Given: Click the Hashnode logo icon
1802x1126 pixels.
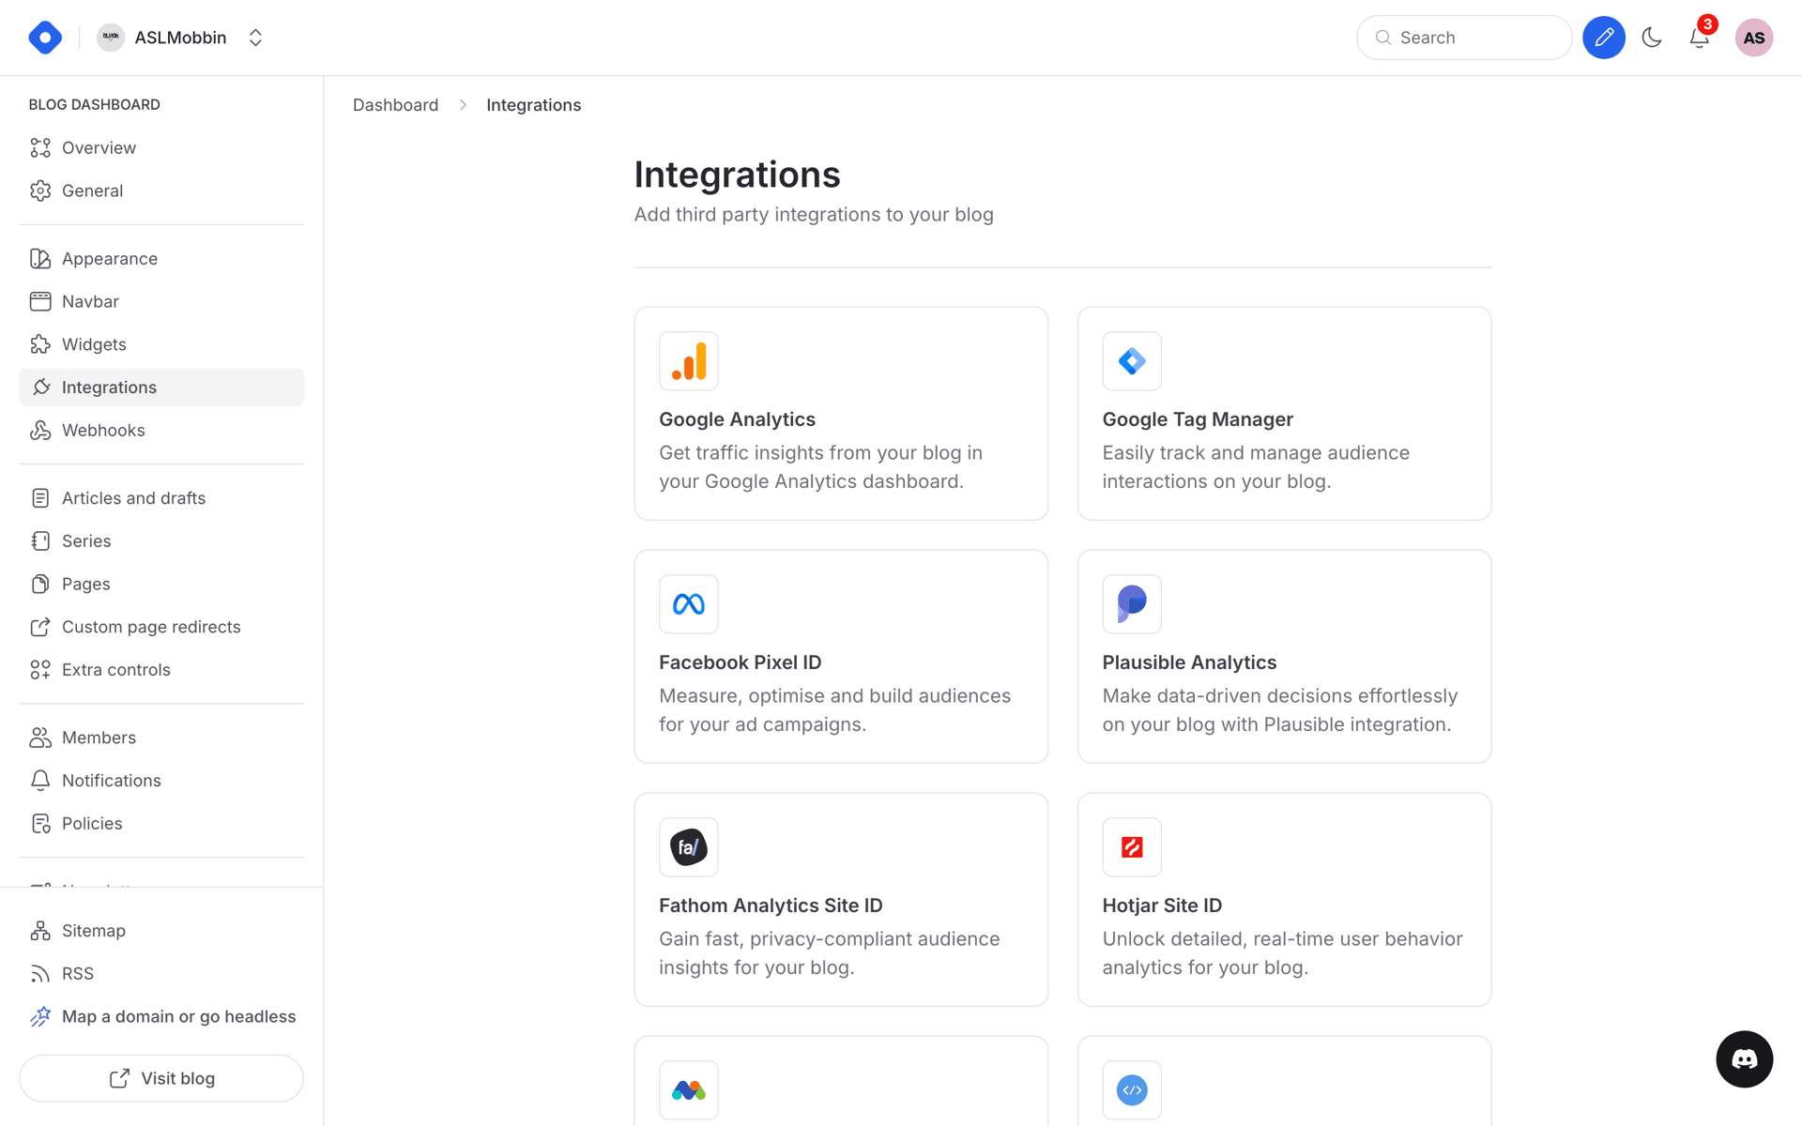Looking at the screenshot, I should pos(45,38).
